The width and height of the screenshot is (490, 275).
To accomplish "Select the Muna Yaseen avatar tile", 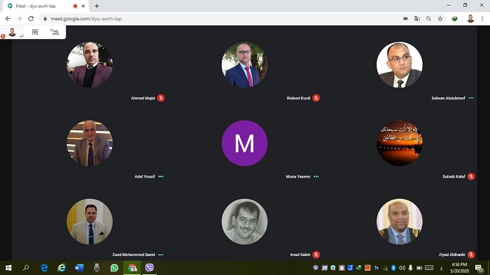I will (244, 143).
